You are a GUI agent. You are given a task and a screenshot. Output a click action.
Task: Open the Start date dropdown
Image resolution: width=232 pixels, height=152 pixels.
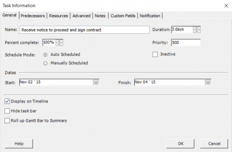(x=96, y=82)
